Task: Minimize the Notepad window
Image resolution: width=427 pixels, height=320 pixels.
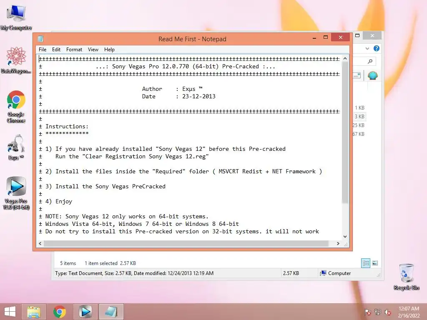Action: 314,38
